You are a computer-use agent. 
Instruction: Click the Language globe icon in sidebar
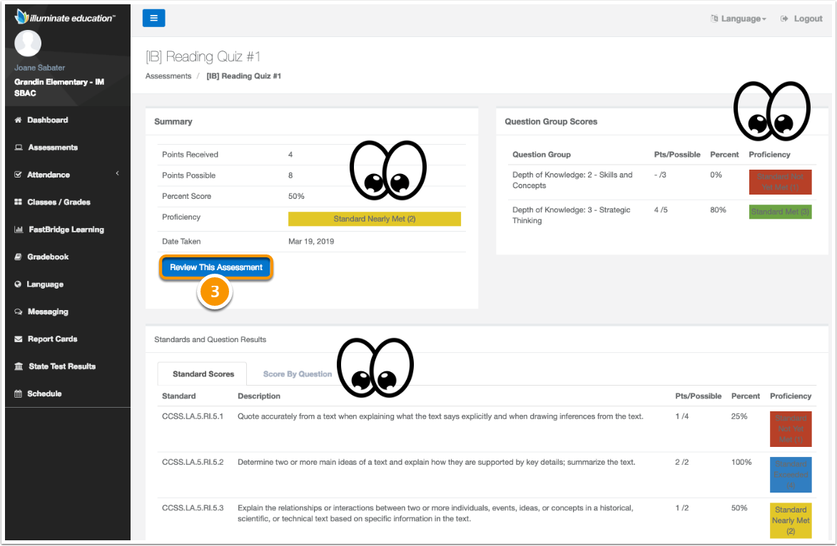(x=18, y=284)
